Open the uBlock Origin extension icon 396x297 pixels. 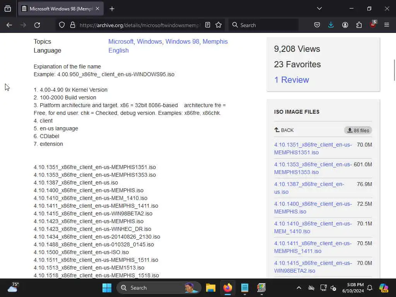(x=373, y=24)
